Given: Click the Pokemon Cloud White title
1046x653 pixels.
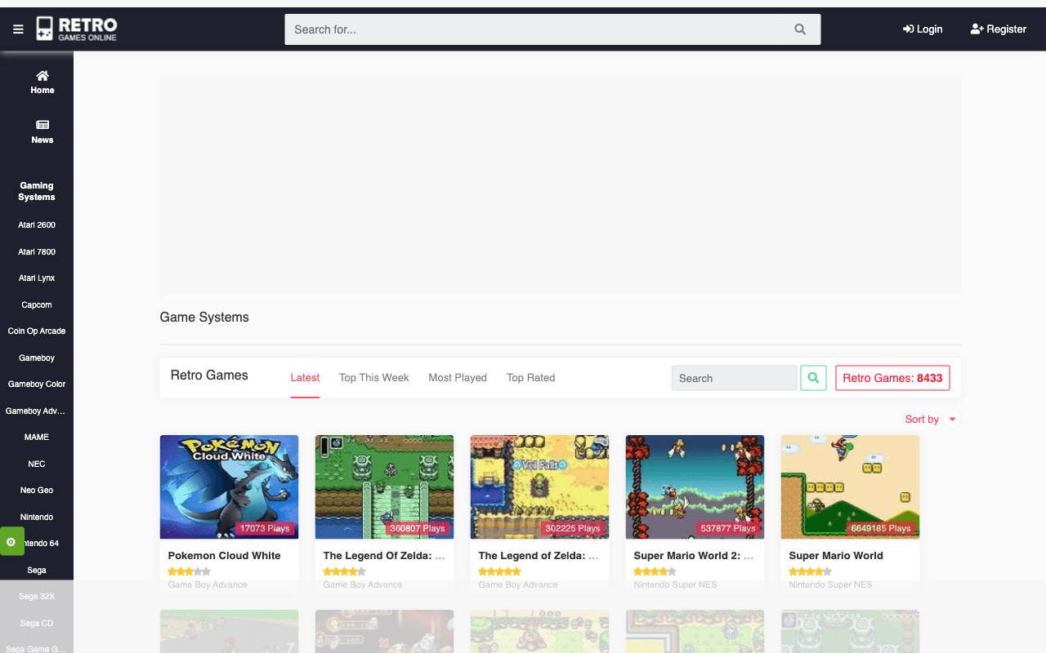Looking at the screenshot, I should (x=224, y=556).
